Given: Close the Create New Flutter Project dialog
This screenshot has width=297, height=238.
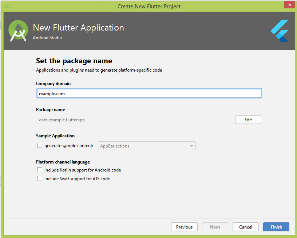Looking at the screenshot, I should point(289,5).
